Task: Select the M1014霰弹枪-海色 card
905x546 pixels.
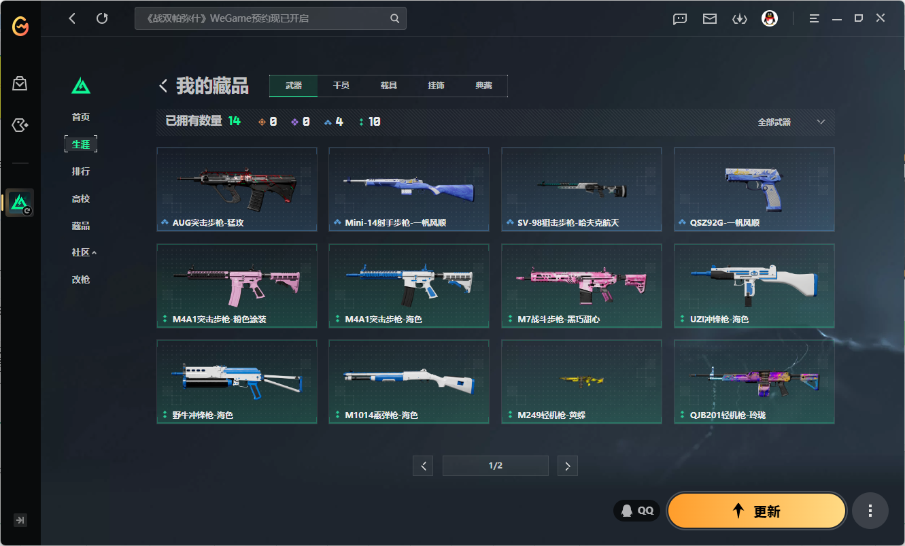Action: [409, 382]
